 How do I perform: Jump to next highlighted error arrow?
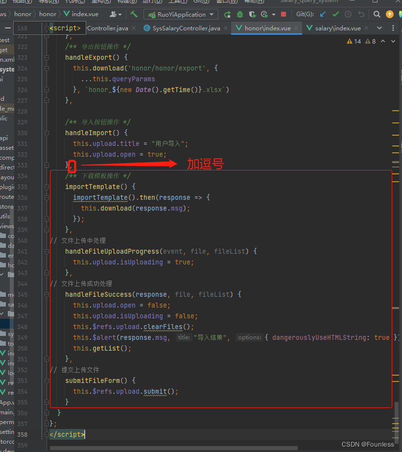coord(393,41)
